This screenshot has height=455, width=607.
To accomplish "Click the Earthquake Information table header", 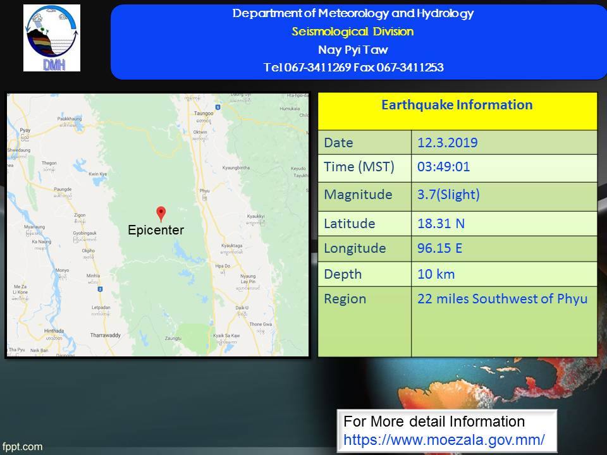I will [x=457, y=105].
